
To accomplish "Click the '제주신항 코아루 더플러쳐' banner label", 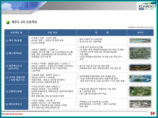I will coord(16,12).
